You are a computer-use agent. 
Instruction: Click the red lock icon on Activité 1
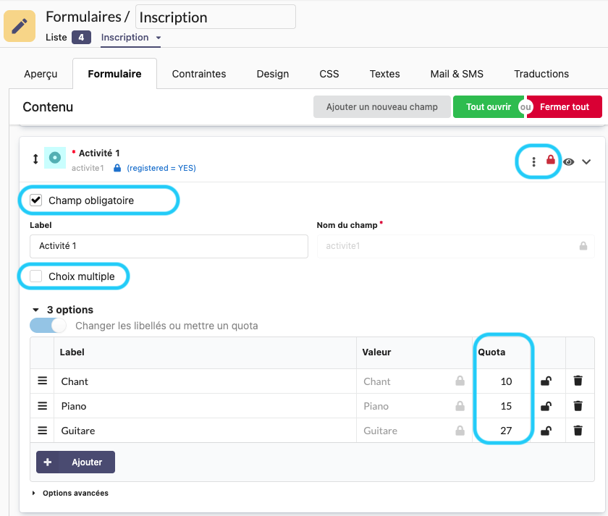click(x=551, y=160)
